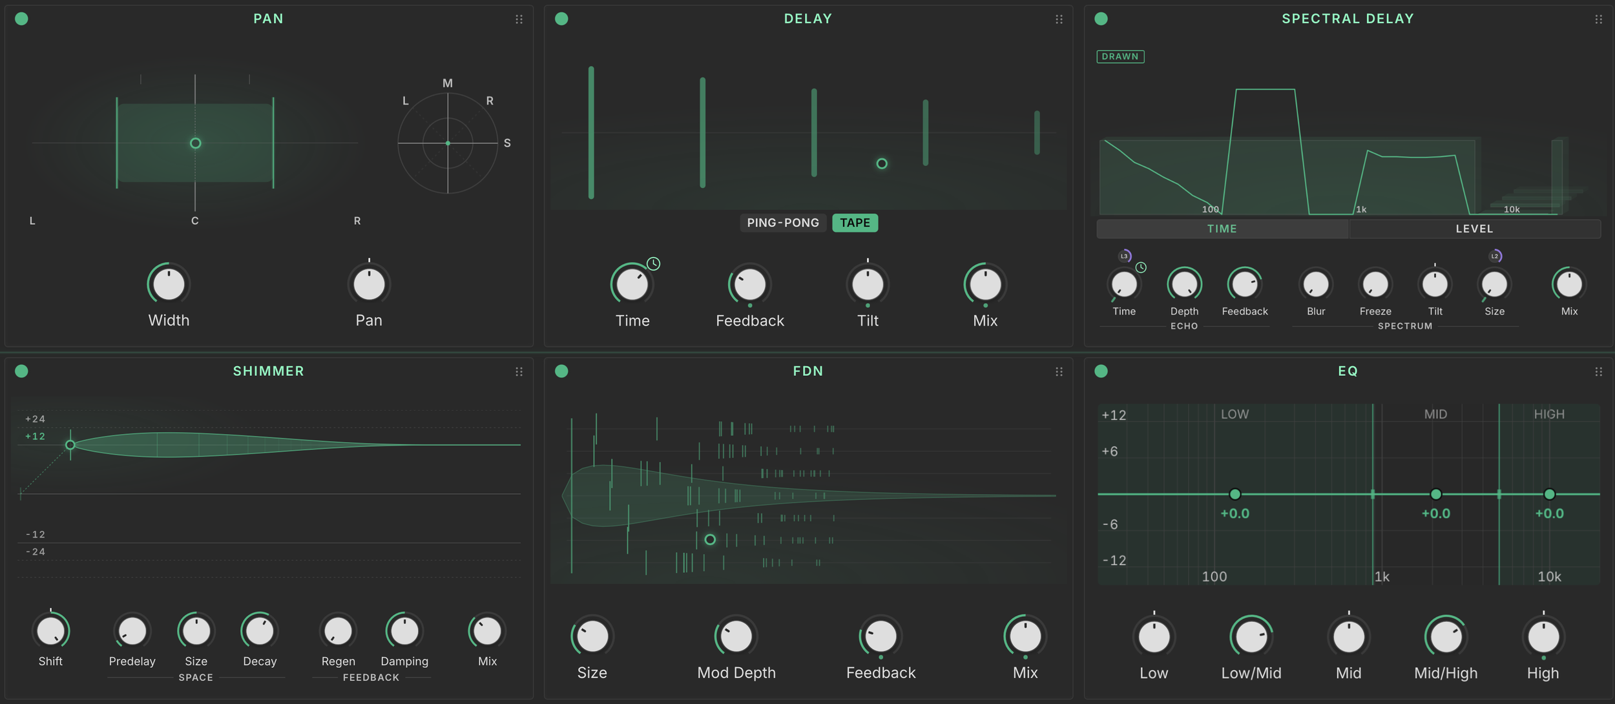Click the Spectral Delay Blur knob
The height and width of the screenshot is (704, 1615).
coord(1316,284)
